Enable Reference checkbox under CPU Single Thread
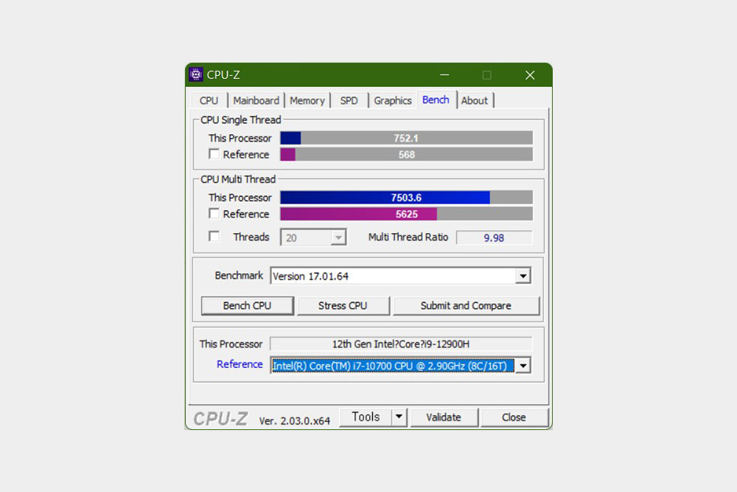737x492 pixels. point(214,154)
